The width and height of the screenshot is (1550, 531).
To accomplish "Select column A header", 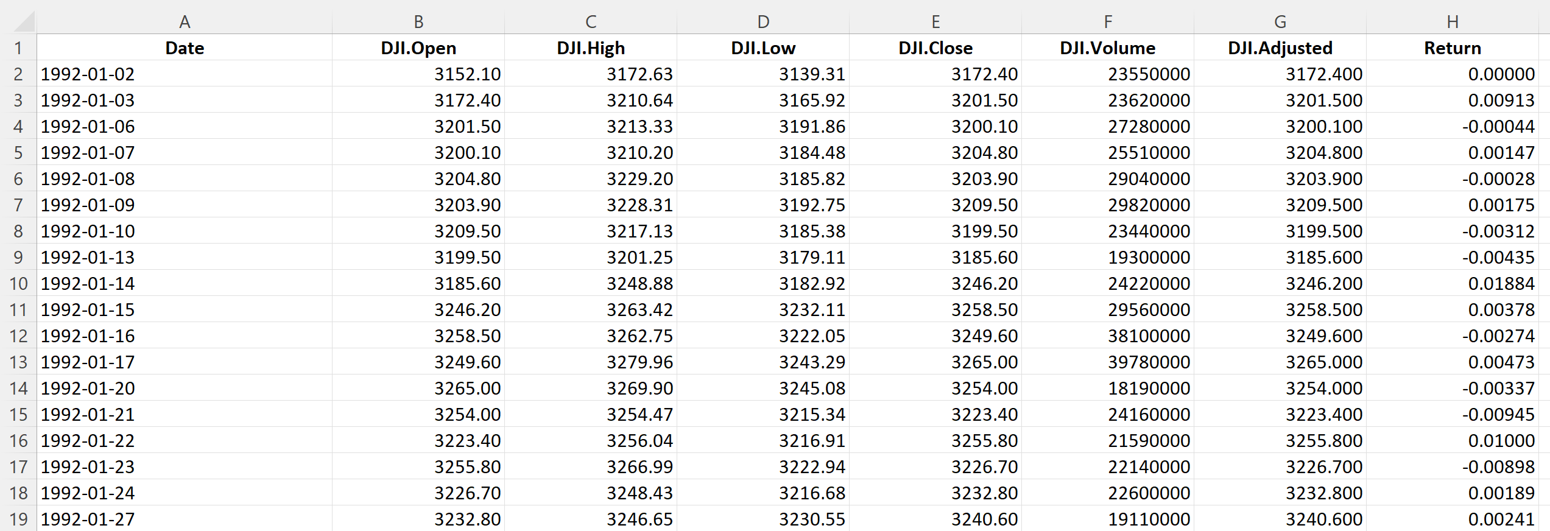I will click(x=185, y=22).
